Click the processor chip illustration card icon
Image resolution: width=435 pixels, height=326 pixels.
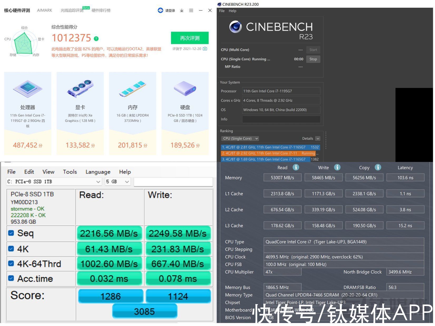(27, 89)
